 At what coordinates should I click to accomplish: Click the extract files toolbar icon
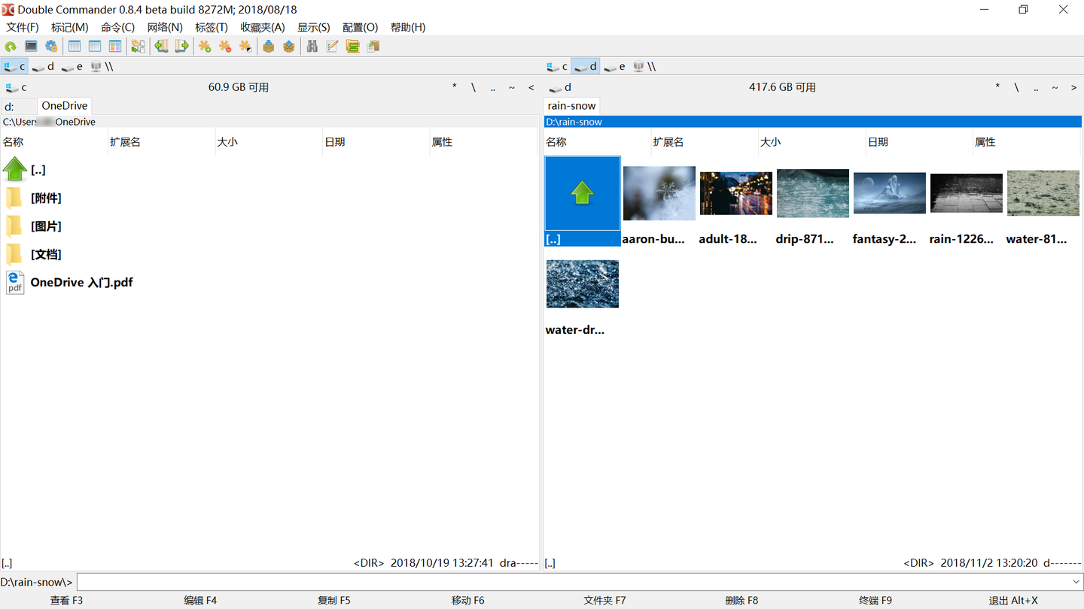[289, 47]
